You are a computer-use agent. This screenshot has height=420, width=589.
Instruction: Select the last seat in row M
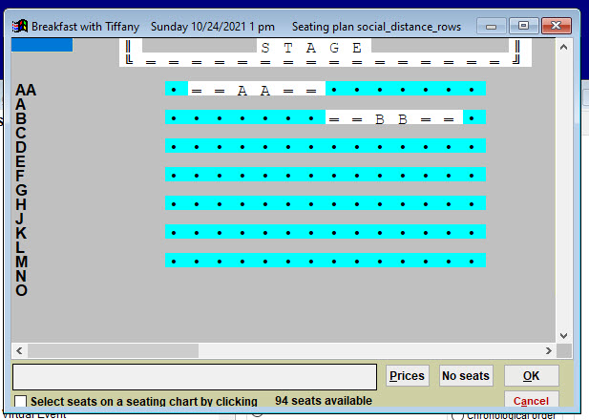pos(472,262)
